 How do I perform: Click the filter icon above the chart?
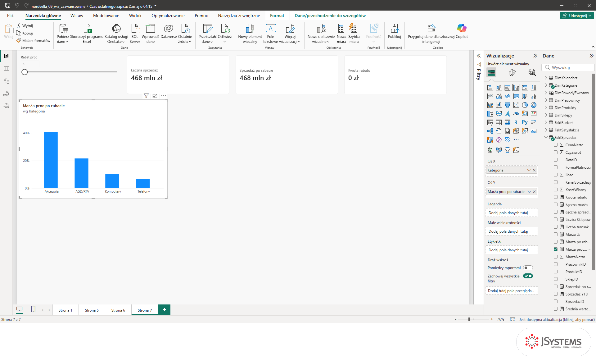point(146,96)
